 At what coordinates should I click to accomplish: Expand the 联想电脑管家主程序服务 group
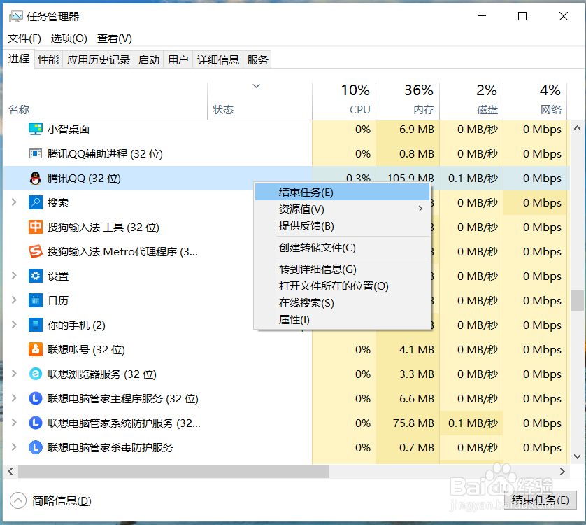14,398
